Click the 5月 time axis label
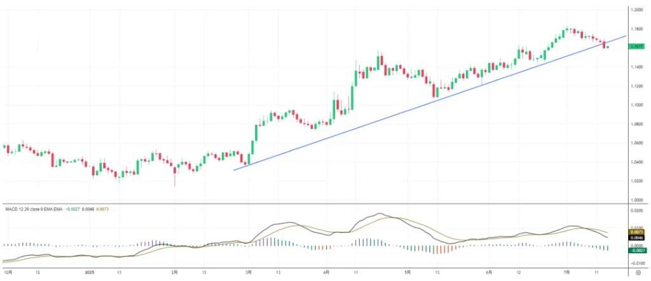This screenshot has width=651, height=281. tap(408, 273)
